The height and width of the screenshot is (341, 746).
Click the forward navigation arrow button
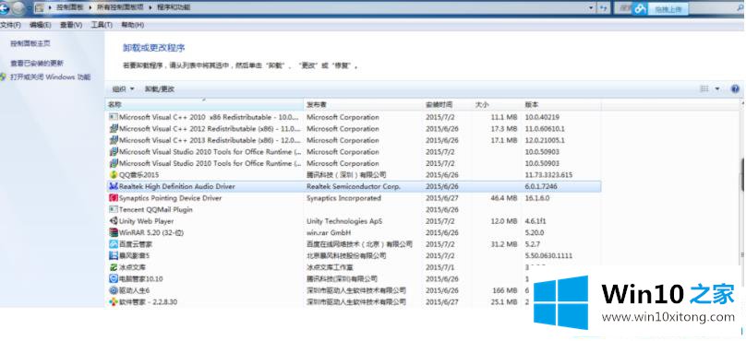pyautogui.click(x=18, y=7)
